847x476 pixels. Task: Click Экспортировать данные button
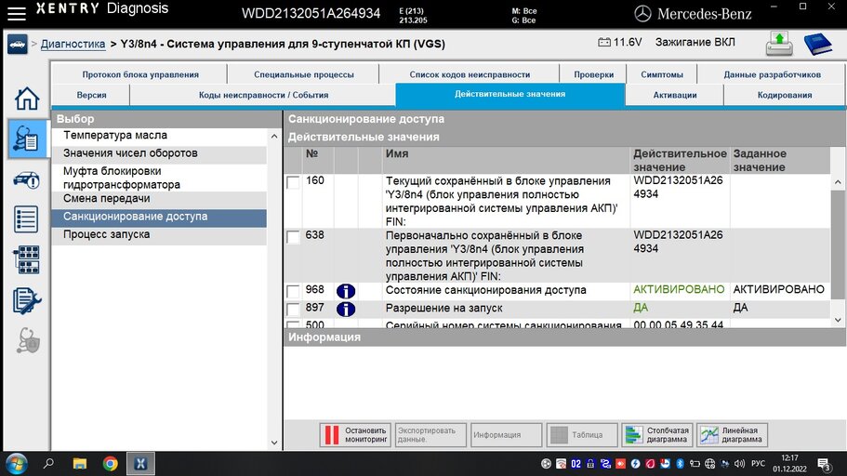[430, 435]
